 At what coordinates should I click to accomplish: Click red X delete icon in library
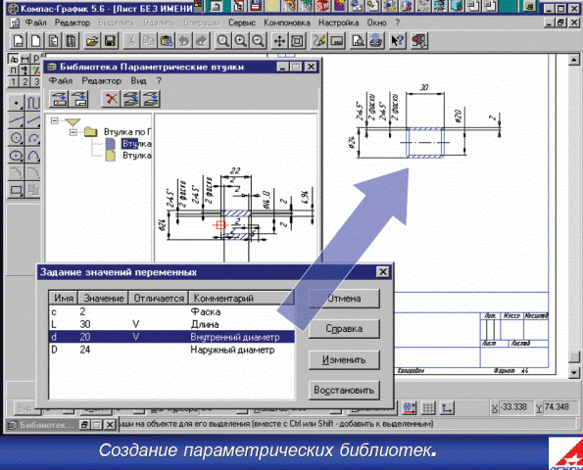click(x=111, y=99)
